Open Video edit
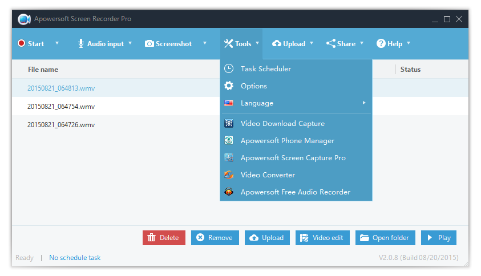The width and height of the screenshot is (481, 276). click(x=322, y=238)
